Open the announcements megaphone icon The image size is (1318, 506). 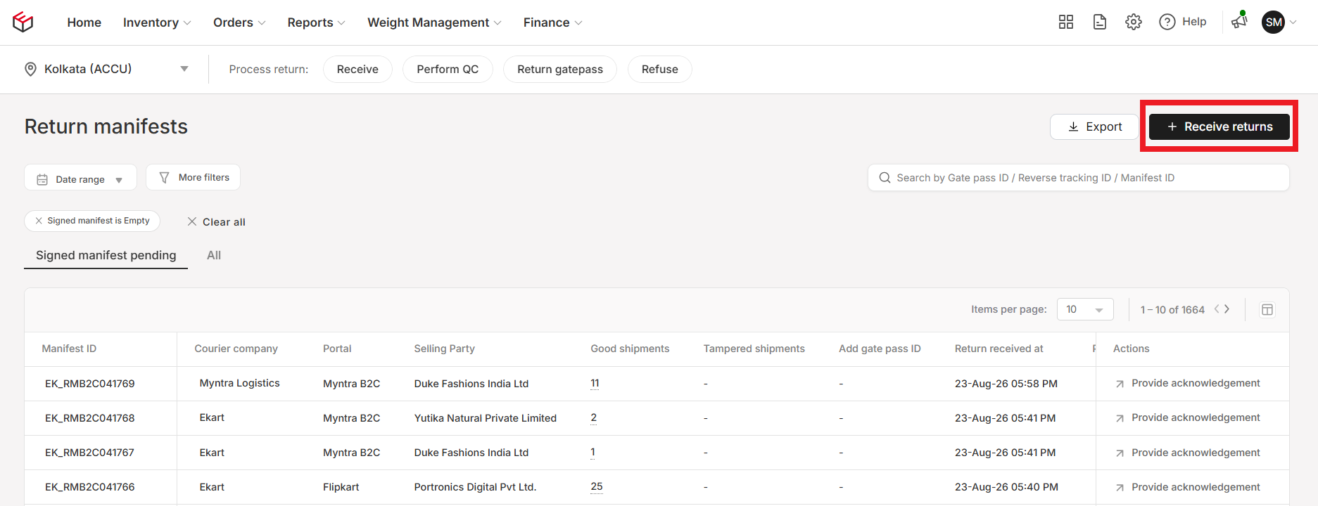click(x=1239, y=22)
